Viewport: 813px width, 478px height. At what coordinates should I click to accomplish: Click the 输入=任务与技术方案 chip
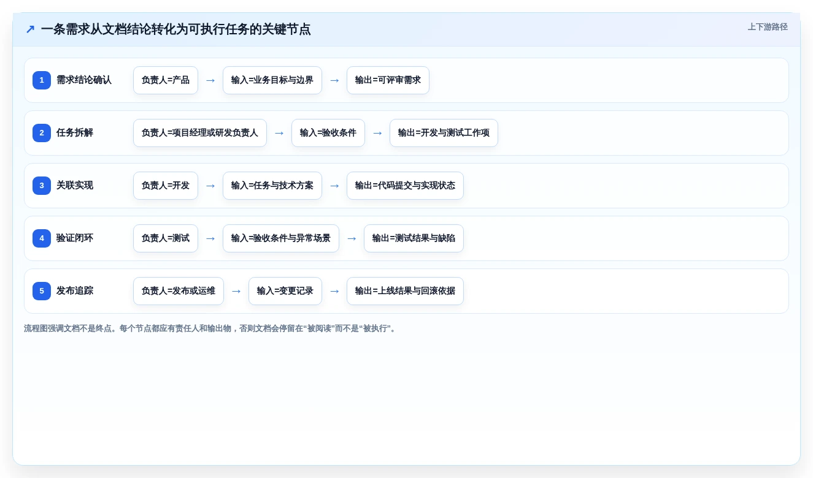(x=272, y=186)
